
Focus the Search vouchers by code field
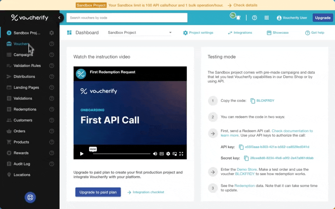tap(127, 18)
